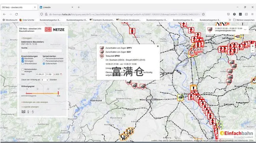Image resolution: width=256 pixels, height=143 pixels.
Task: Expand the Unregelmäßigkeiten Bau notification chevron
Action: (x=245, y=29)
